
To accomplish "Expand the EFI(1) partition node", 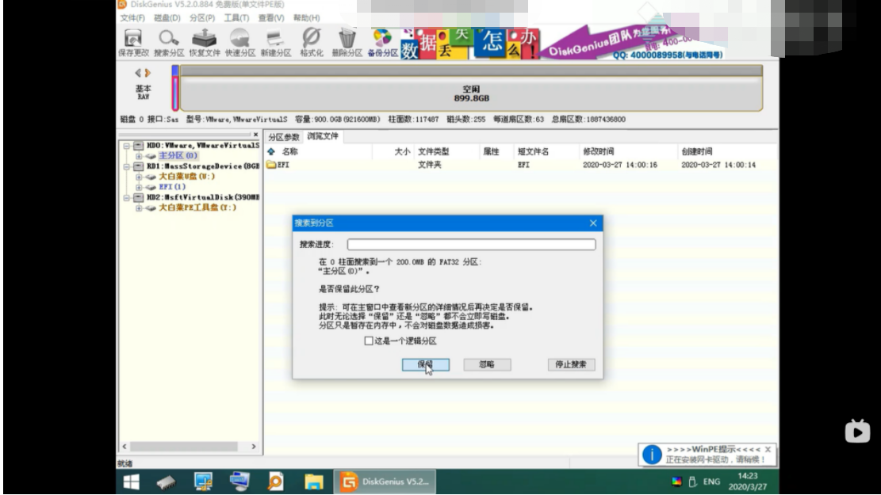I will pos(138,187).
